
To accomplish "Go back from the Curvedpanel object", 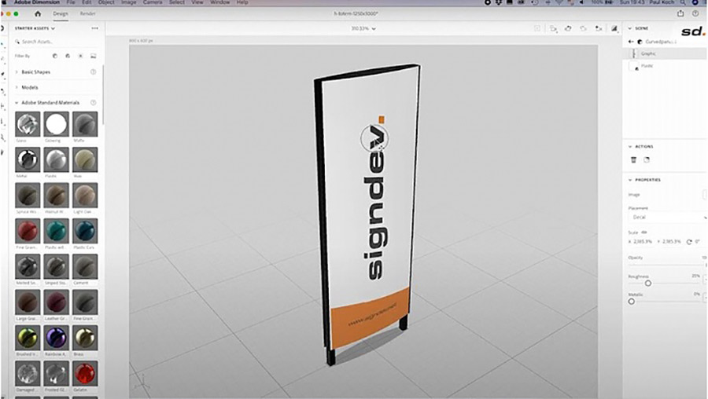I will tap(631, 42).
